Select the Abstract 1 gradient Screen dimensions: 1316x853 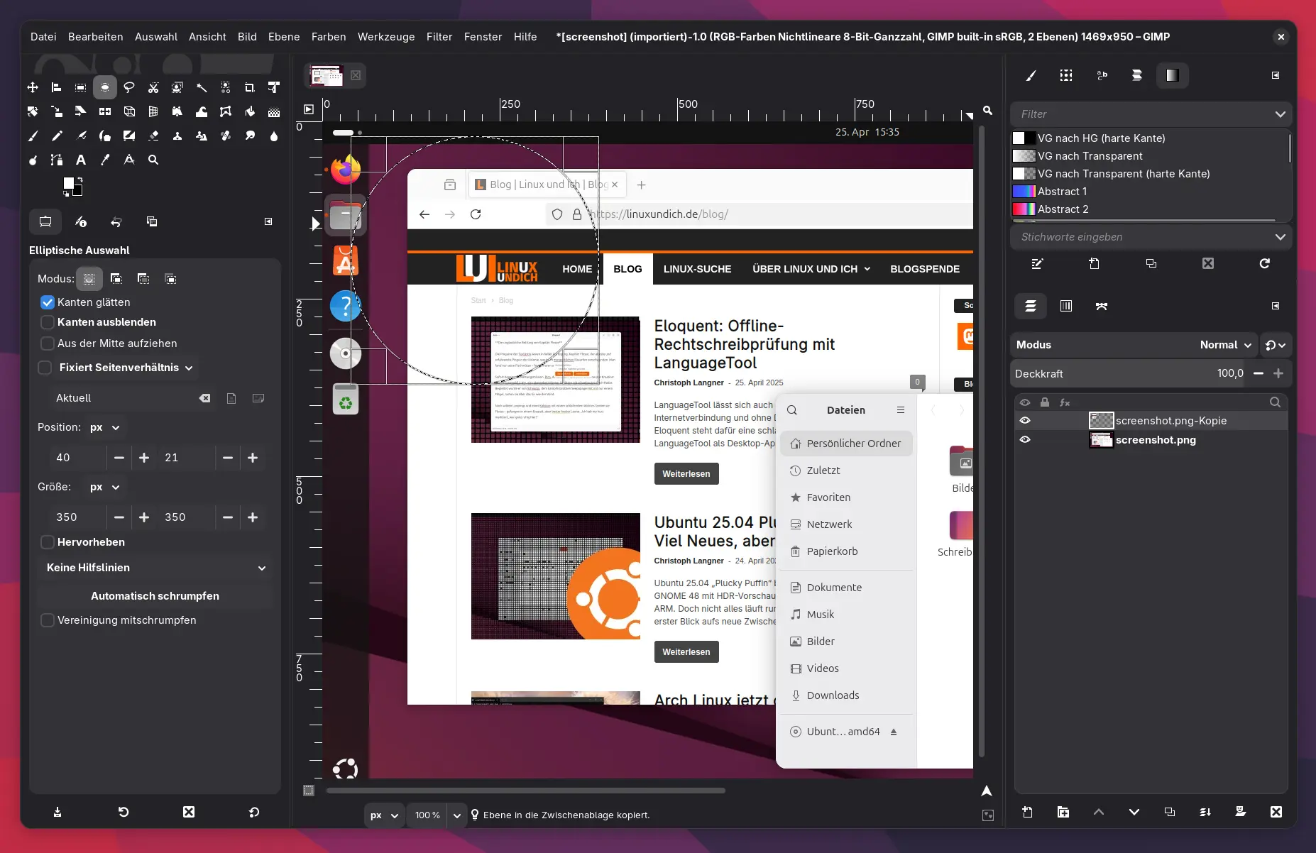tap(1062, 192)
